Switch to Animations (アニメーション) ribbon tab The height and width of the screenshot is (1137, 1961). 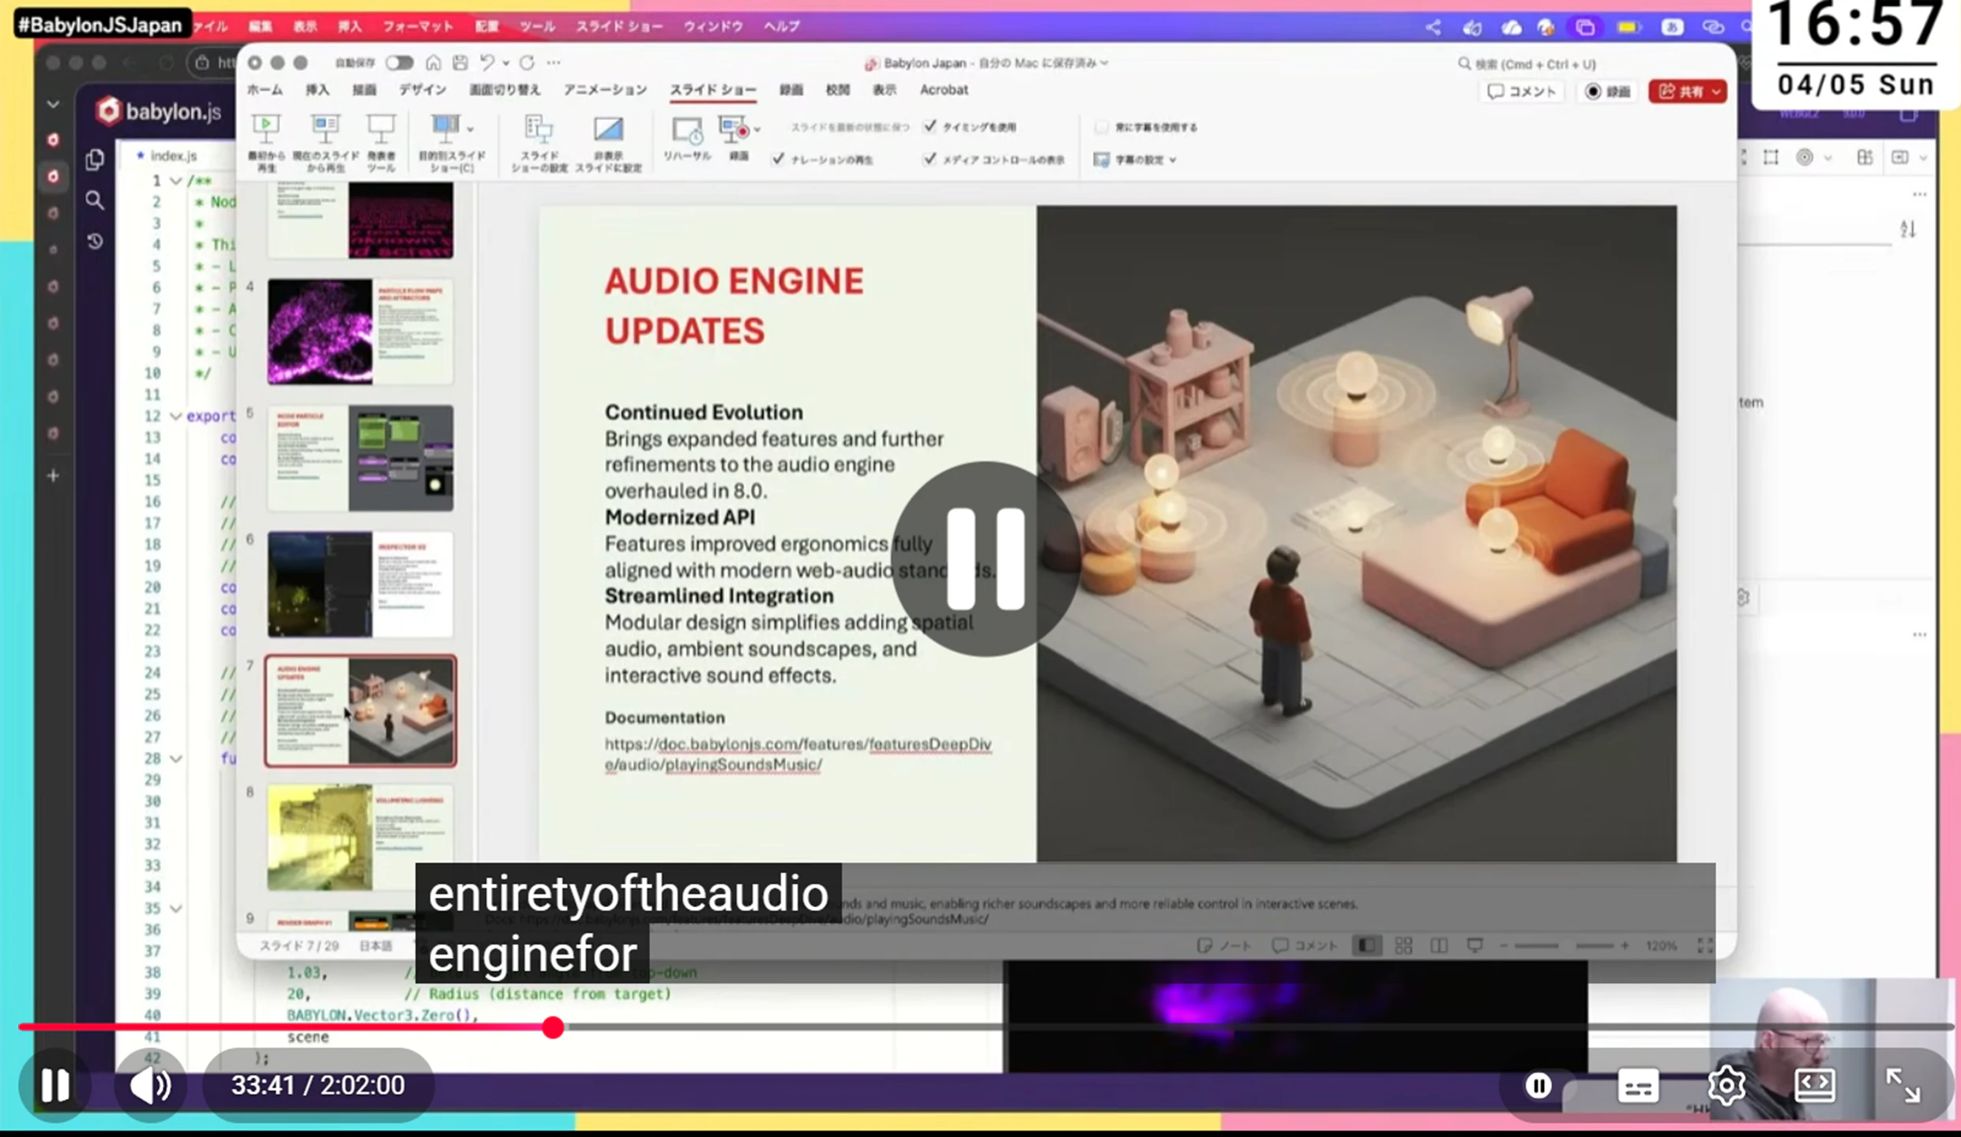click(604, 90)
